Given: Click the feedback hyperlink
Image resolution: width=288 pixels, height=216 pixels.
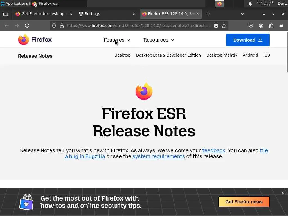Looking at the screenshot, I should 214,150.
